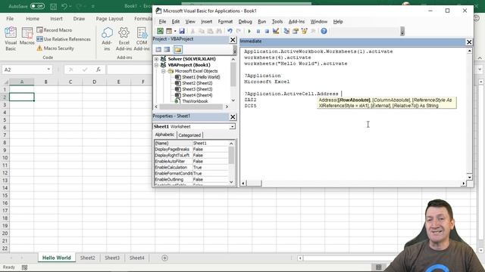Select Sheet1 (Hello World) in project tree

click(x=201, y=77)
